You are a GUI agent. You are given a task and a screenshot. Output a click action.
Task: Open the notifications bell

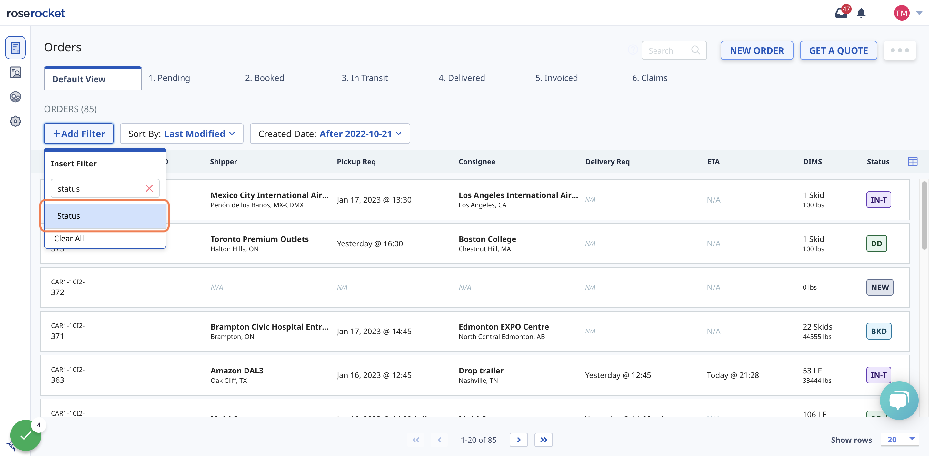861,13
